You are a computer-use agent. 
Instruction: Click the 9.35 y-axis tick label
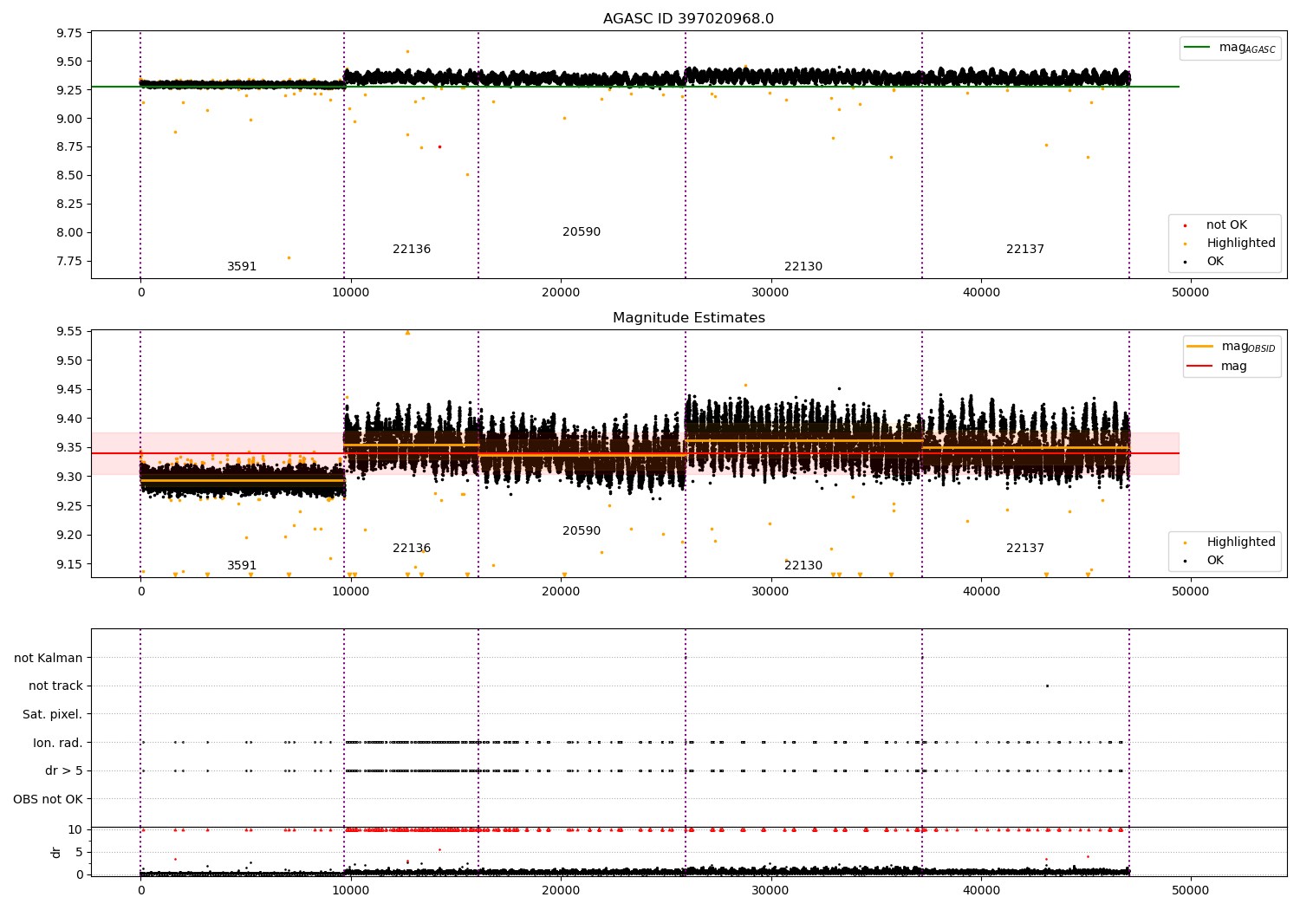click(69, 448)
